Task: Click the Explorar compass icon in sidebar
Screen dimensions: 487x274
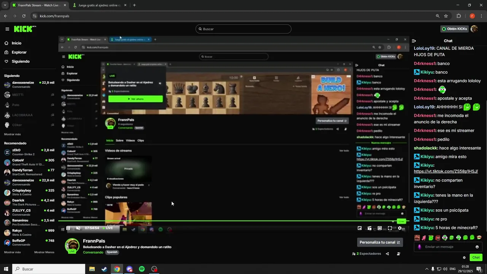Action: pyautogui.click(x=6, y=52)
